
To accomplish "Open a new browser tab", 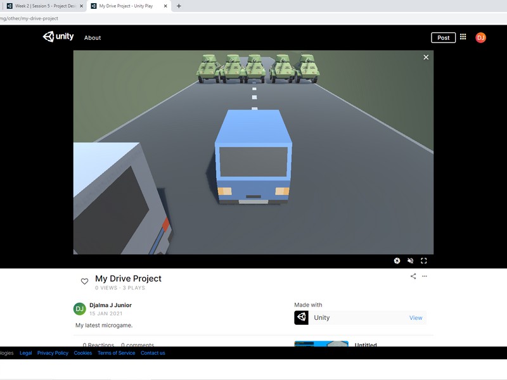I will coord(179,6).
